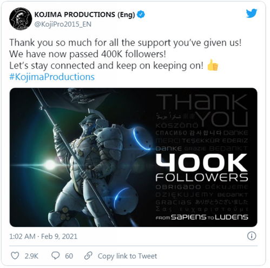Open the 1:02 AM · Feb 9, 2021 timestamp
The width and height of the screenshot is (270, 268).
tap(43, 236)
